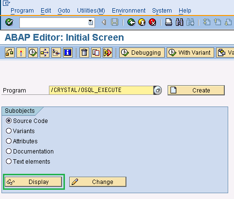Click the First Page icon
Image resolution: width=234 pixels, height=199 pixels.
coord(206,22)
